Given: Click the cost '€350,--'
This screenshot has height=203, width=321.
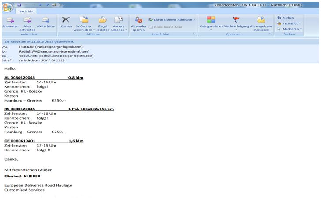Looking at the screenshot, I should pyautogui.click(x=59, y=101).
